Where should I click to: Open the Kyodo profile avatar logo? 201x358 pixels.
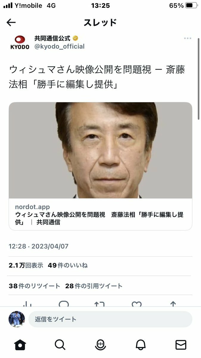point(20,42)
